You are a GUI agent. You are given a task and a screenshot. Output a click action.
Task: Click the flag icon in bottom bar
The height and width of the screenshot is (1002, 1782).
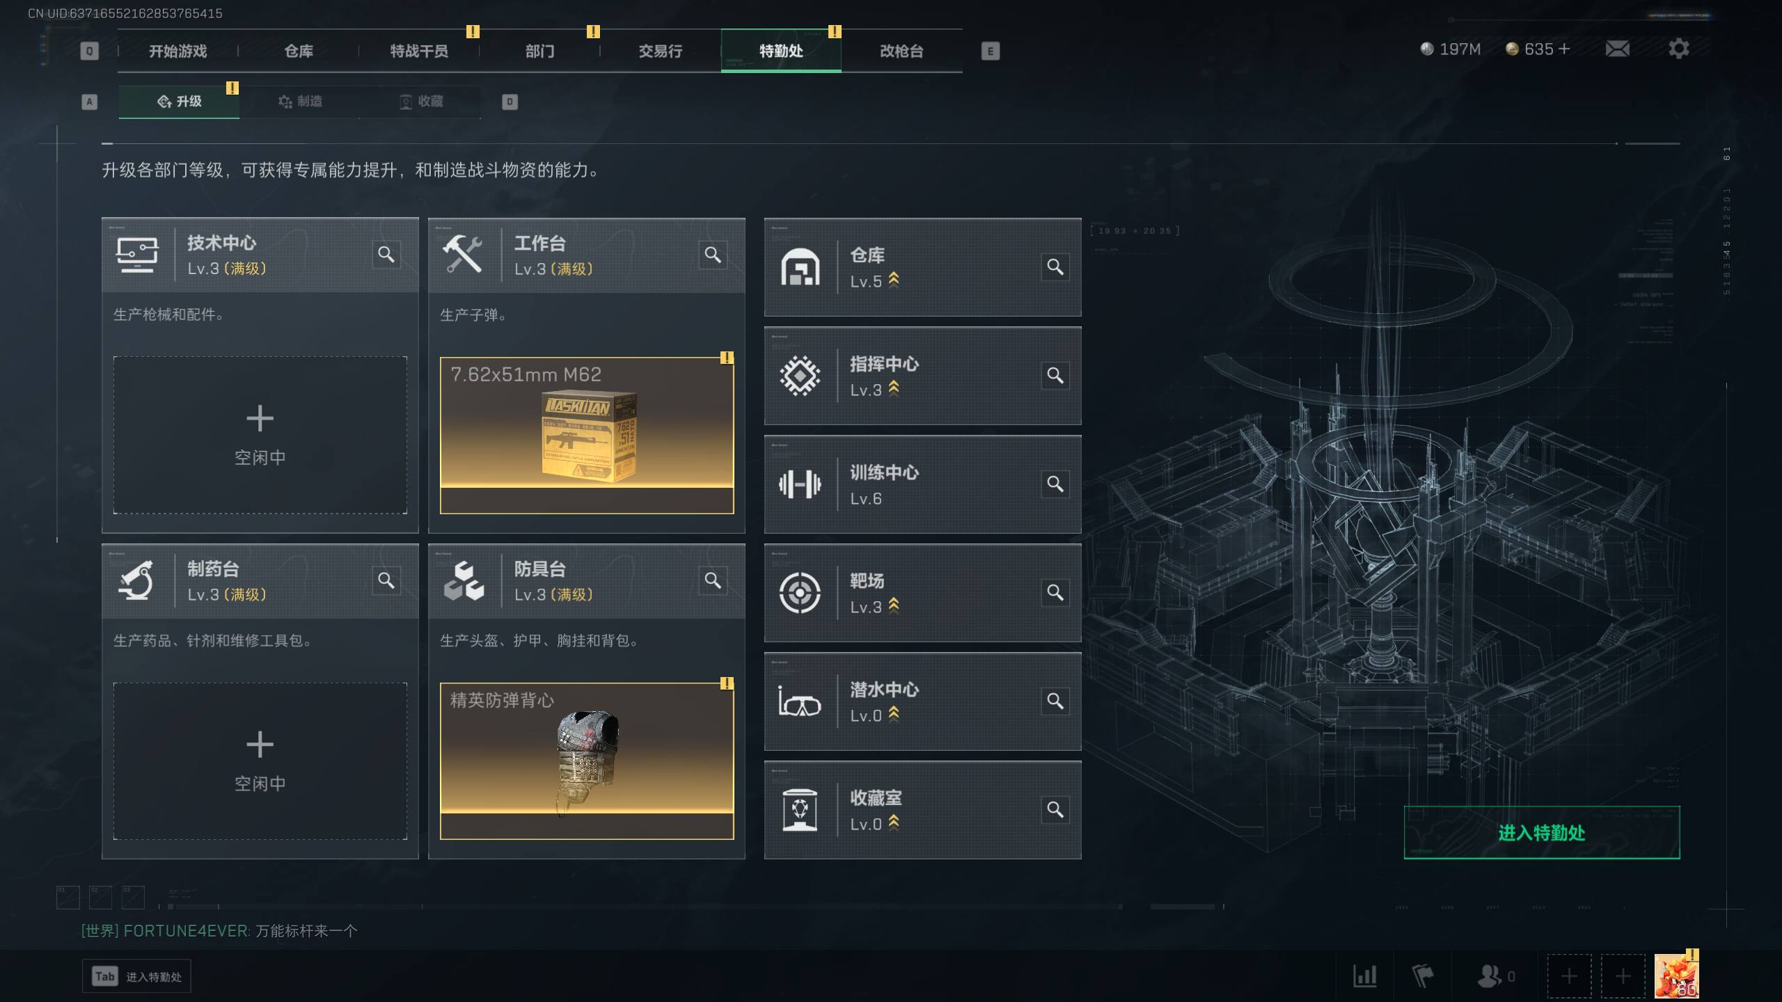pyautogui.click(x=1423, y=976)
